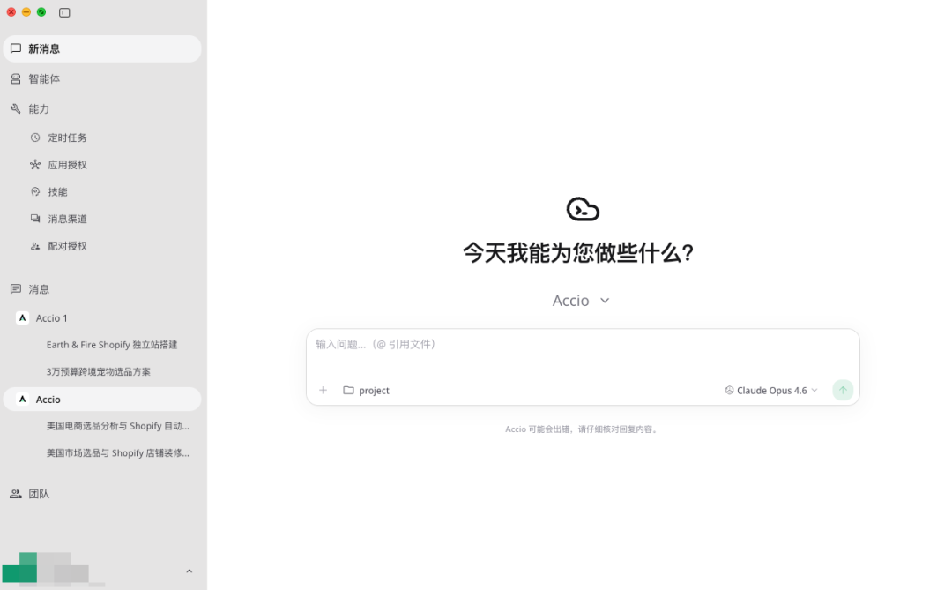Click the Accio cloud logo
This screenshot has width=952, height=590.
[583, 209]
